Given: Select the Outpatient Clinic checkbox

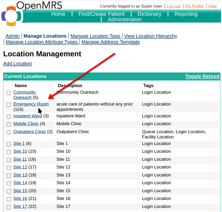Looking at the screenshot, I should tap(9, 132).
